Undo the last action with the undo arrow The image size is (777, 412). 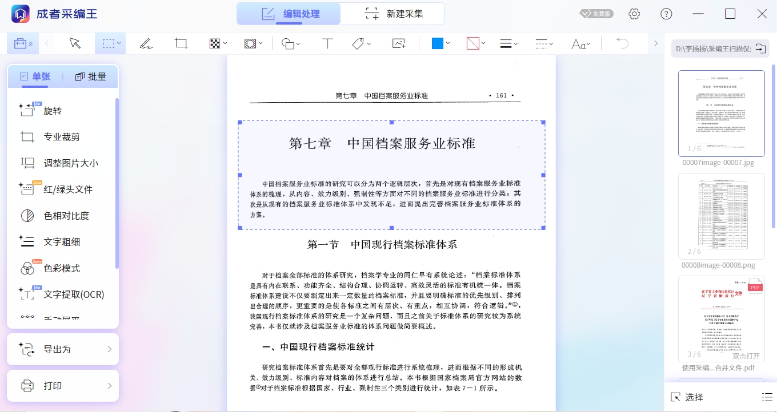pyautogui.click(x=622, y=43)
